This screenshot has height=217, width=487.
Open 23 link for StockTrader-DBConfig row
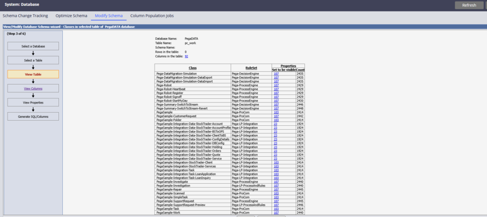(x=275, y=143)
